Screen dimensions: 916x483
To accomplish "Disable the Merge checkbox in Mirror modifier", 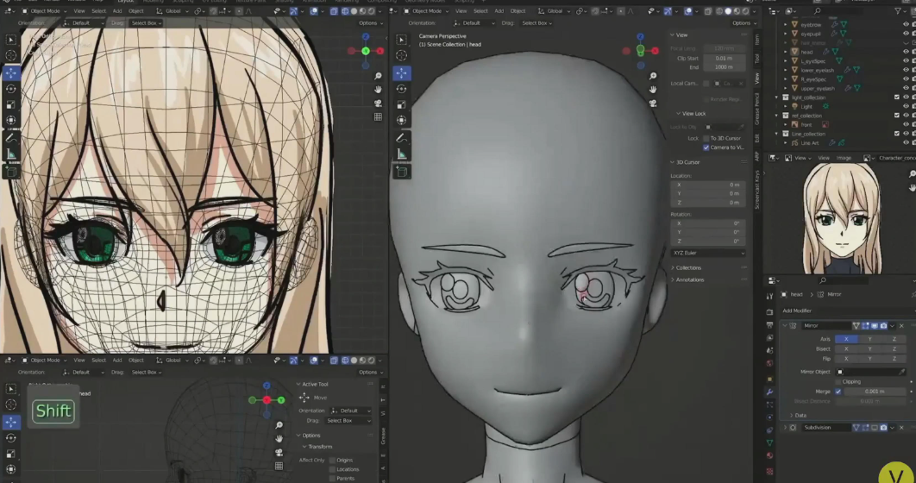I will 838,392.
